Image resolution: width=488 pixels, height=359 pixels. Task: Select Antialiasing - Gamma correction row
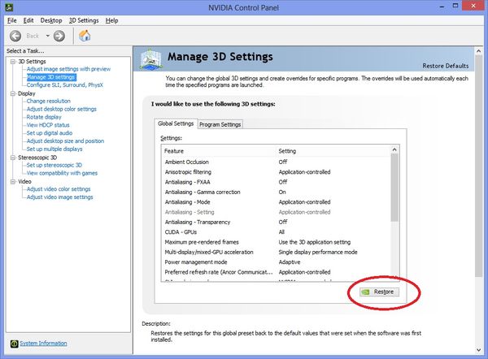(x=276, y=192)
